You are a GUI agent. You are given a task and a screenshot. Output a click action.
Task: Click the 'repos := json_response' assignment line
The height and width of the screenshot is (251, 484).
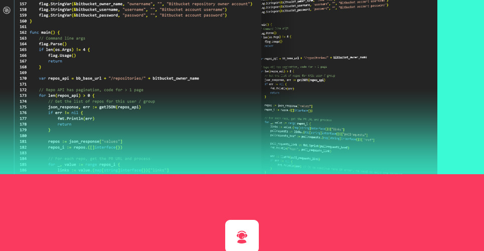(x=85, y=141)
